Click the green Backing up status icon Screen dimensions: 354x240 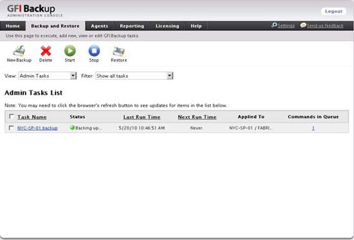click(x=72, y=128)
